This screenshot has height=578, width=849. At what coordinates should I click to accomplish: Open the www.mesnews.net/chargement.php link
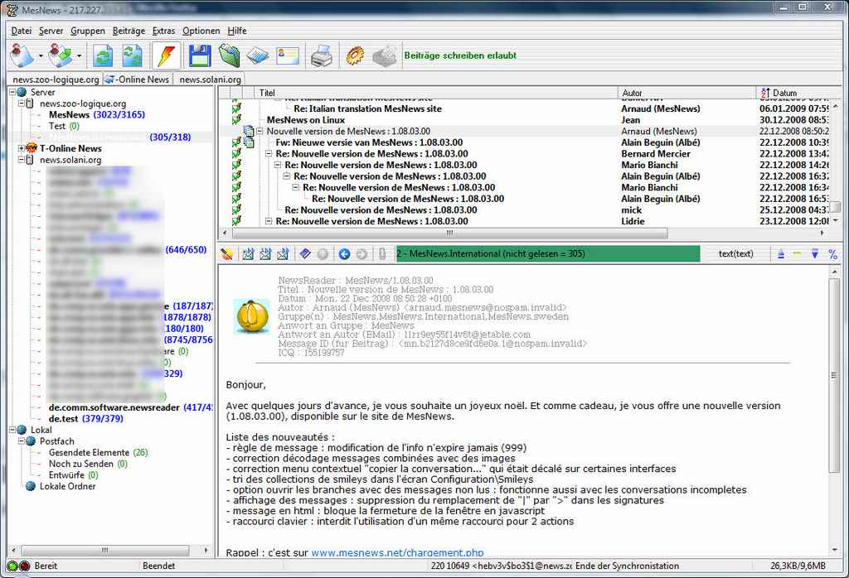pyautogui.click(x=397, y=552)
